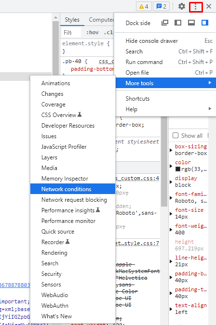The width and height of the screenshot is (216, 325).
Task: Open the Recorder tool
Action: point(73,242)
